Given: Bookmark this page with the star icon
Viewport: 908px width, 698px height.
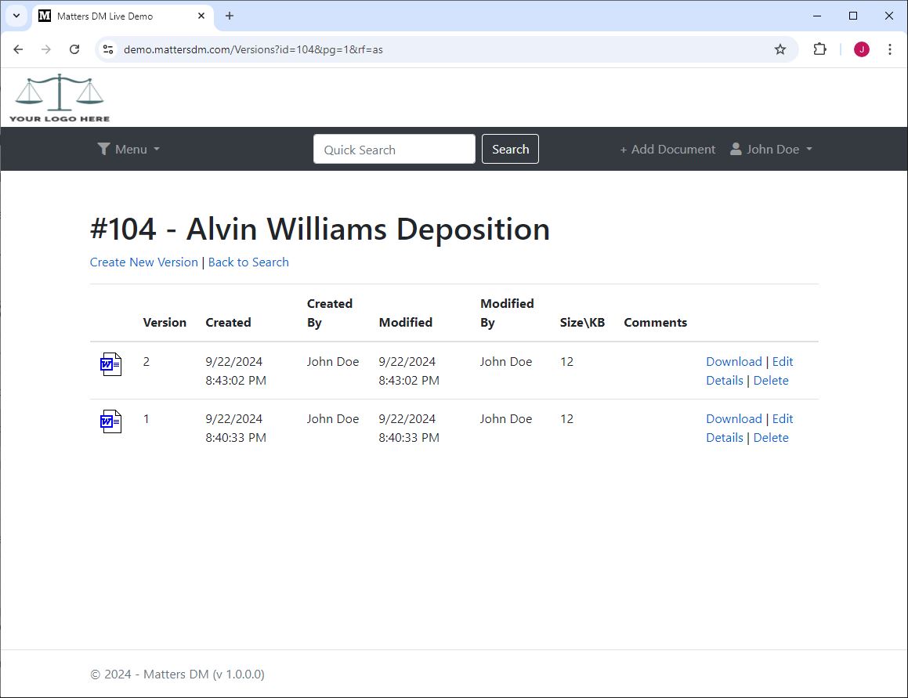Looking at the screenshot, I should pyautogui.click(x=780, y=49).
